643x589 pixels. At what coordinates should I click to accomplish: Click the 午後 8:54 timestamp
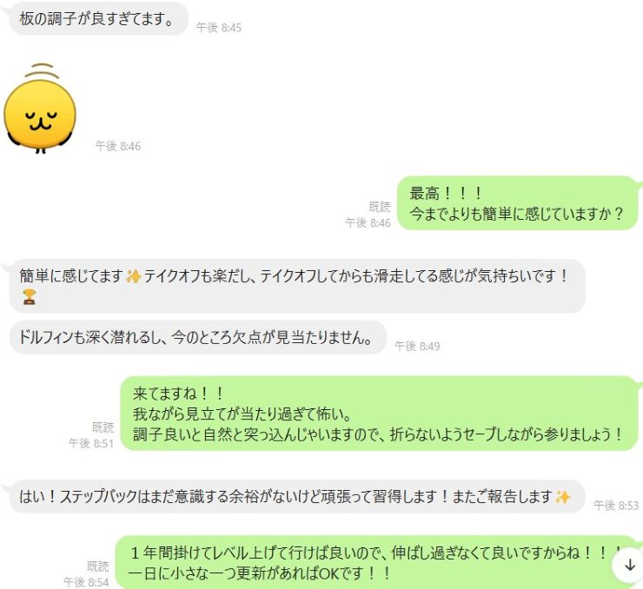pos(86,582)
